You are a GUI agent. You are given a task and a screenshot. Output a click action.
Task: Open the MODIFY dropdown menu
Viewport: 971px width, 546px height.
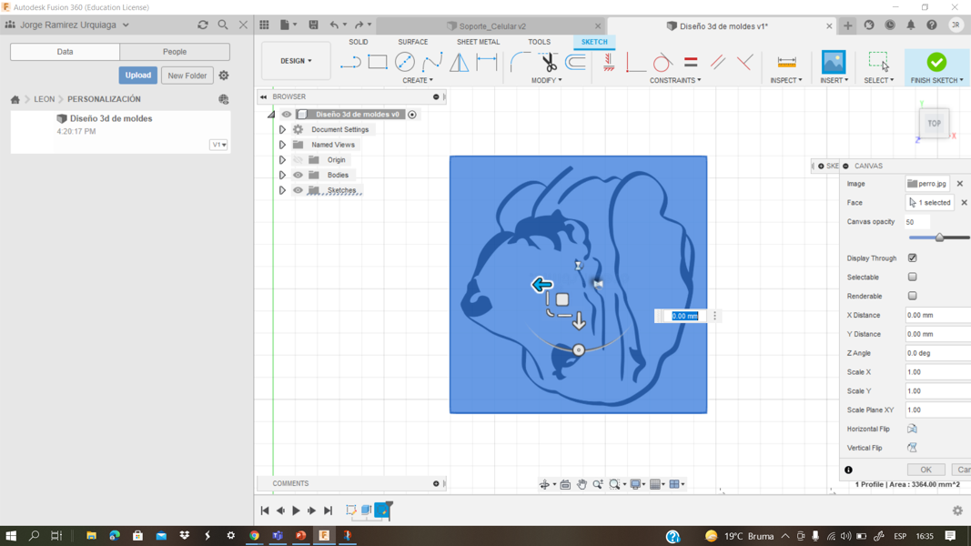(546, 80)
